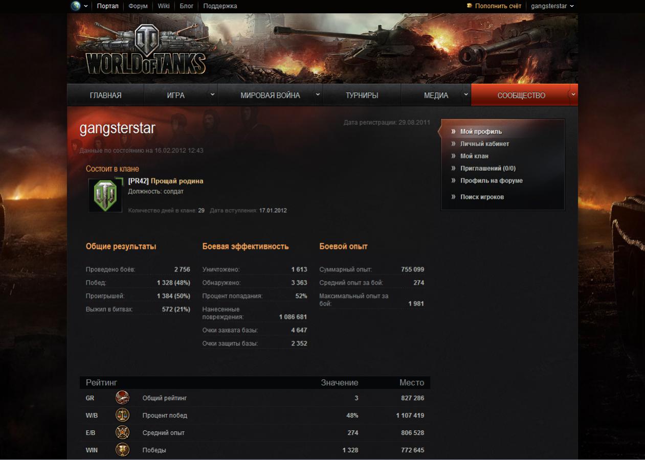Image resolution: width=645 pixels, height=460 pixels.
Task: Select Мой профиль in the sidebar
Action: 481,131
